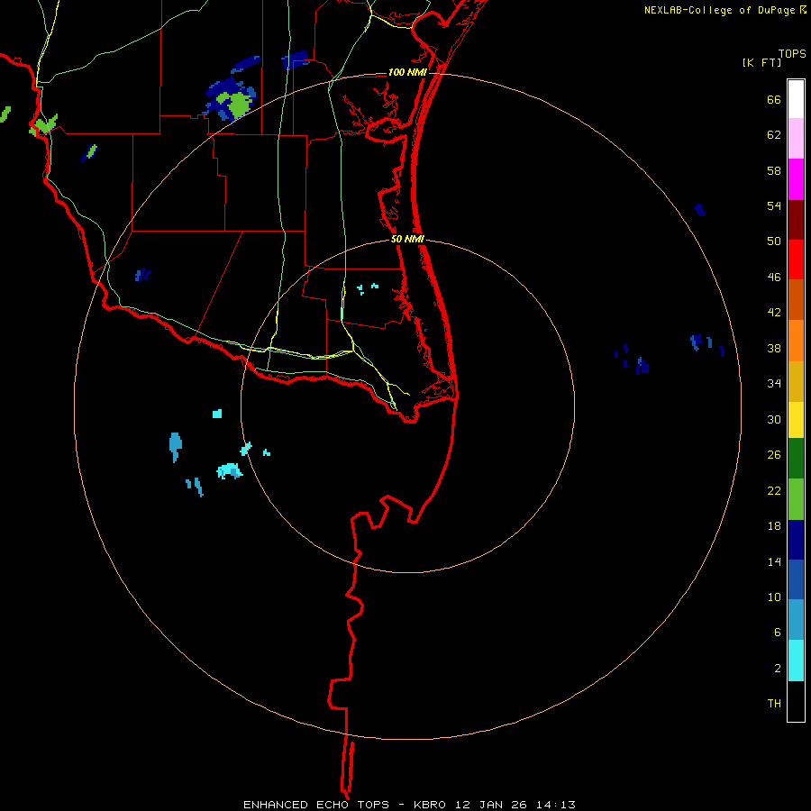This screenshot has width=811, height=811.
Task: Click the bright red 46-50 kft swatch
Action: tap(796, 260)
